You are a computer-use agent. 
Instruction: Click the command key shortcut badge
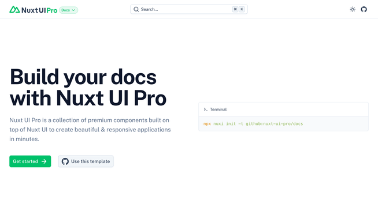235,9
